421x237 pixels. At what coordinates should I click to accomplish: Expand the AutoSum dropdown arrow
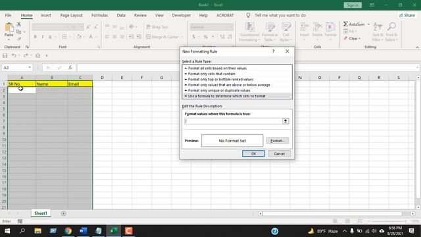coord(368,24)
